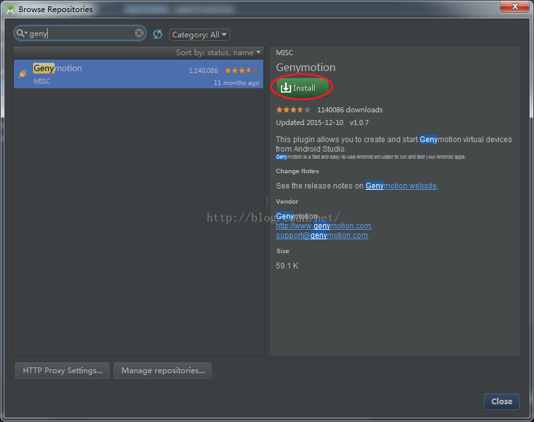Click the splitter handle between list and details

(x=266, y=201)
